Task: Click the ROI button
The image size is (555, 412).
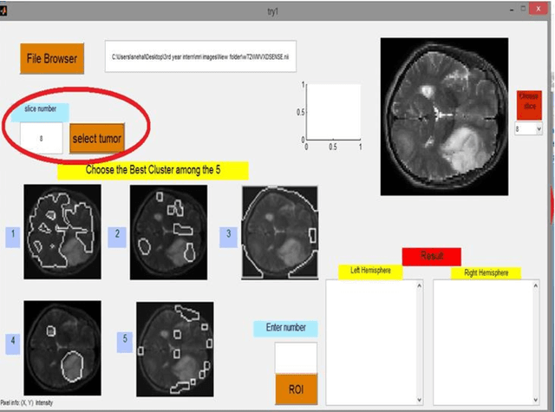Action: click(297, 389)
